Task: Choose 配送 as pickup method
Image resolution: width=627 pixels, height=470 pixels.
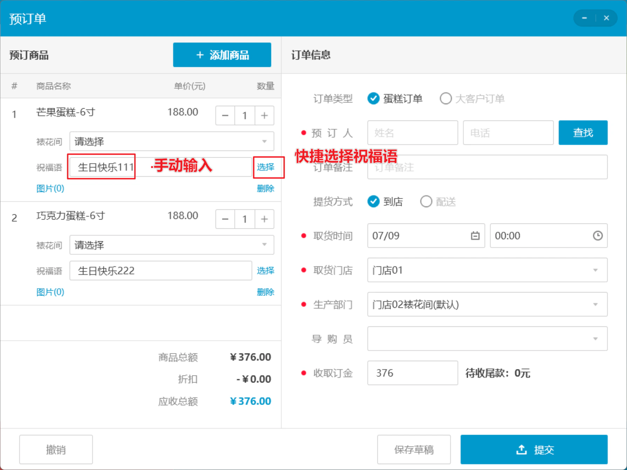Action: point(438,202)
